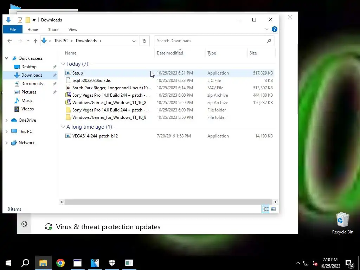Launch Google Chrome from the taskbar

click(x=60, y=263)
